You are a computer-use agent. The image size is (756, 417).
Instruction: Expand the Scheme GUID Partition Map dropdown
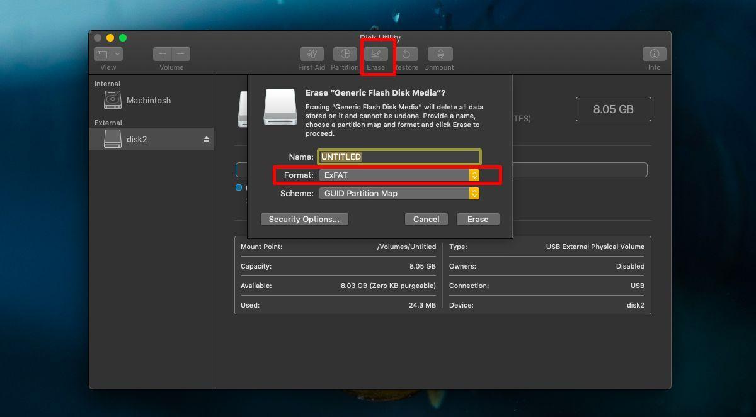(x=399, y=194)
